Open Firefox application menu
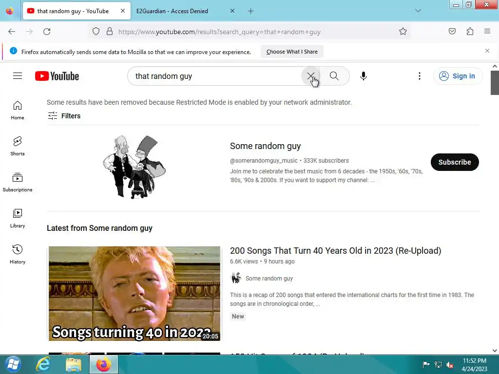This screenshot has width=499, height=374. 487,32
